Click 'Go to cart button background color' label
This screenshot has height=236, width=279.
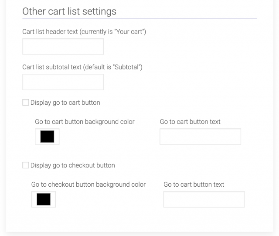(x=85, y=122)
